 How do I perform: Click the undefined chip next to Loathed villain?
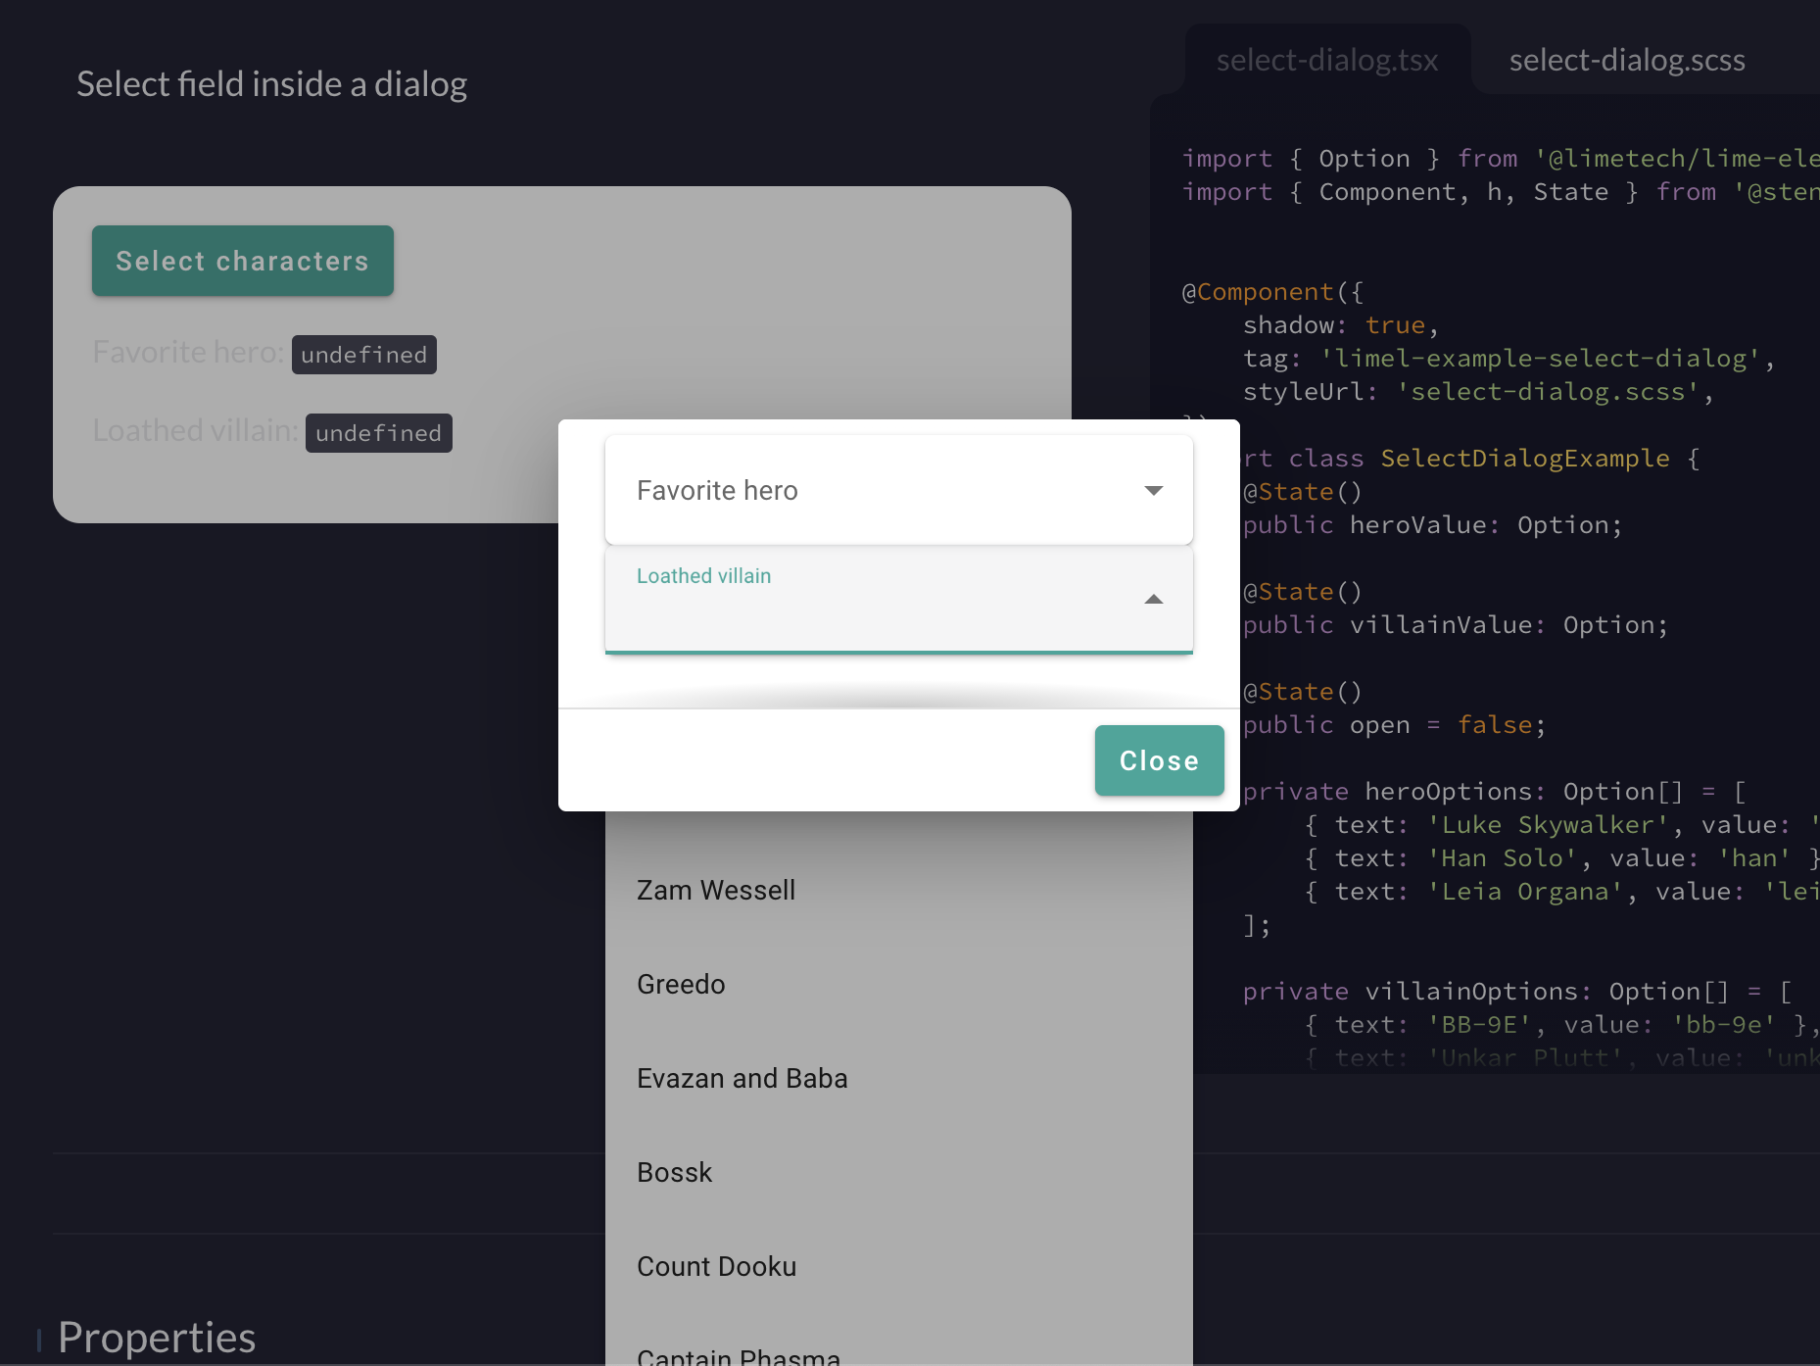[378, 432]
